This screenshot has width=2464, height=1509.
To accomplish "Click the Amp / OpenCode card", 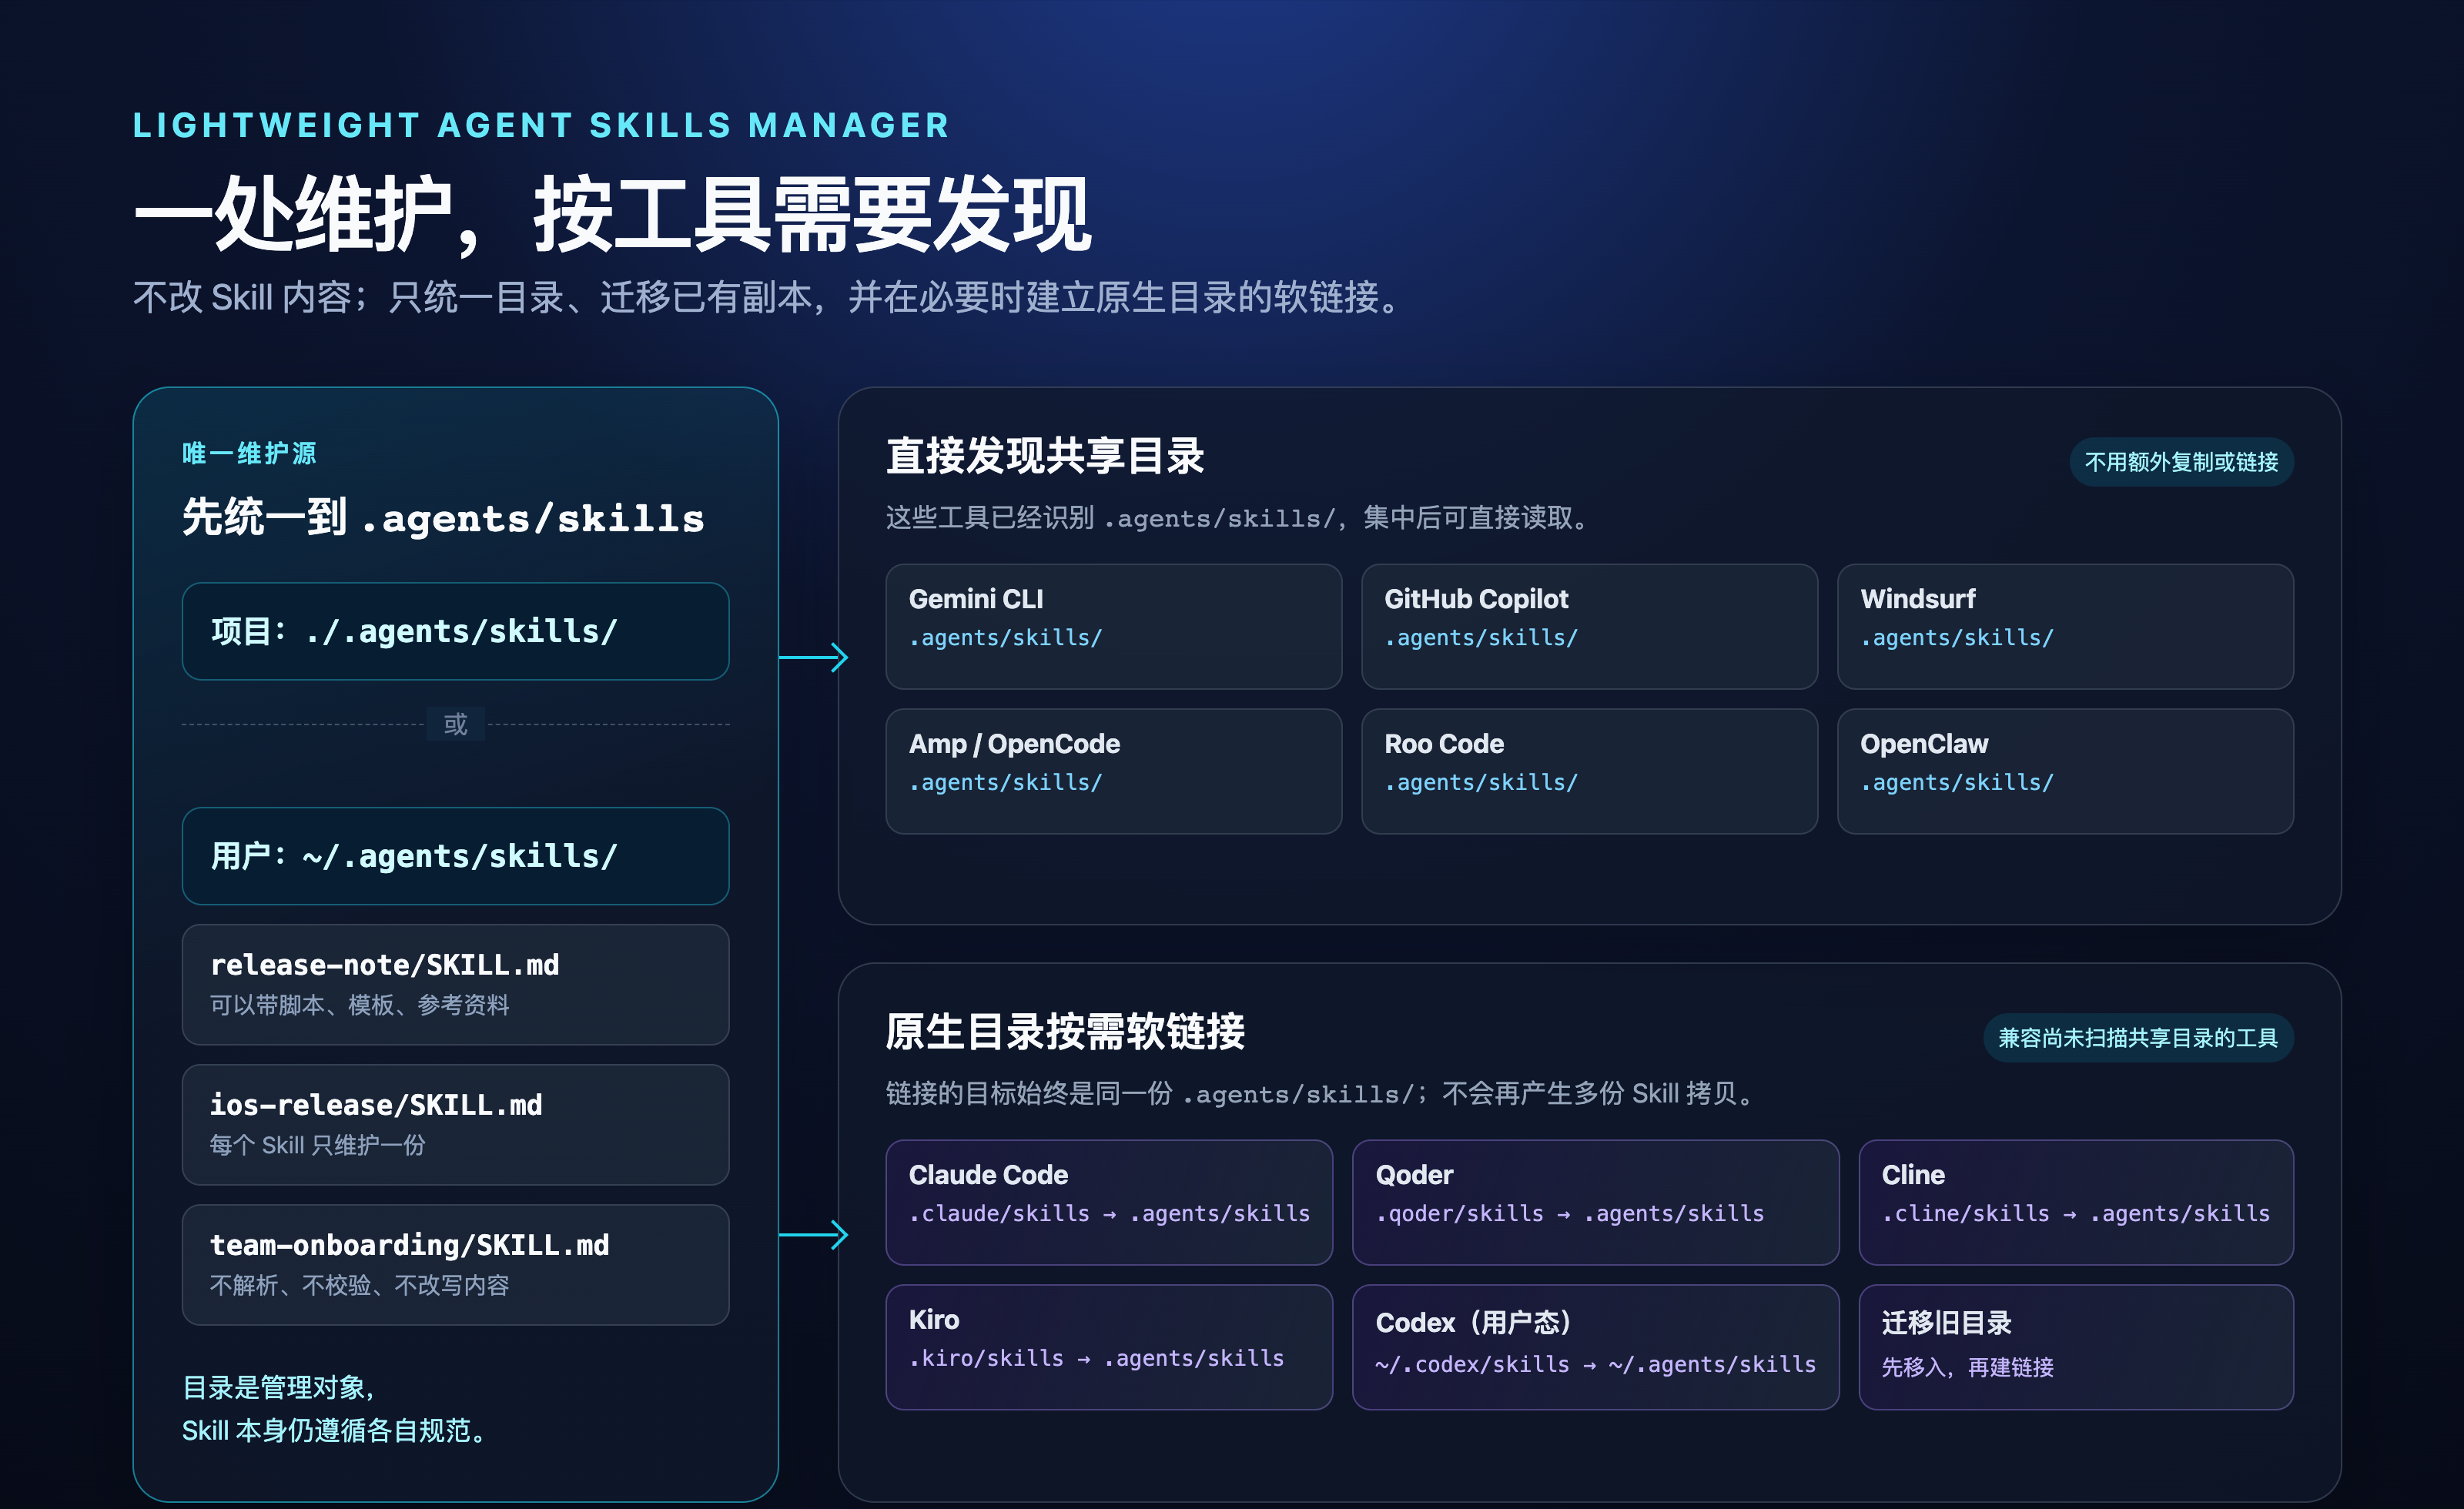I will (x=1113, y=771).
